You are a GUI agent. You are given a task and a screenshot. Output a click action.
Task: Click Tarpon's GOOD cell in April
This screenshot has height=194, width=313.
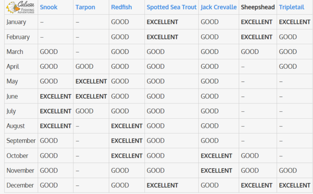pos(84,67)
